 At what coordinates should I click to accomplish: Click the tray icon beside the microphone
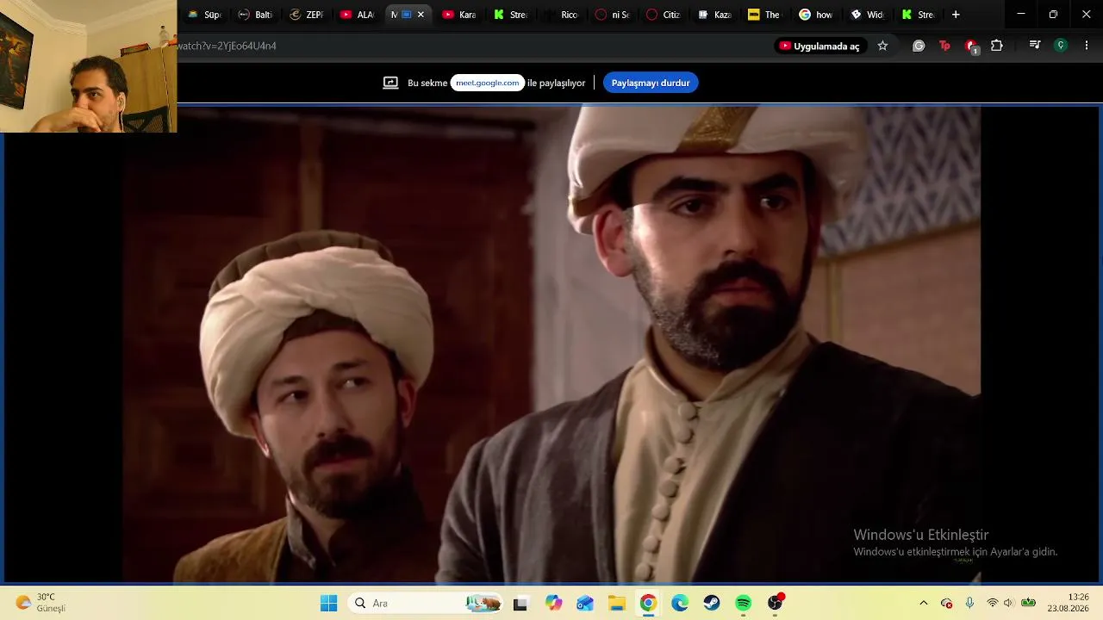pos(947,603)
